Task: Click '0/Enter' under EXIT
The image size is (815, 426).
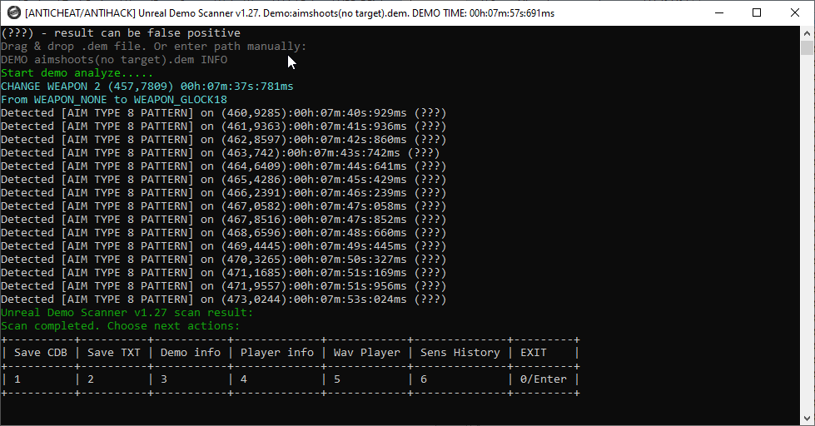Action: click(543, 379)
